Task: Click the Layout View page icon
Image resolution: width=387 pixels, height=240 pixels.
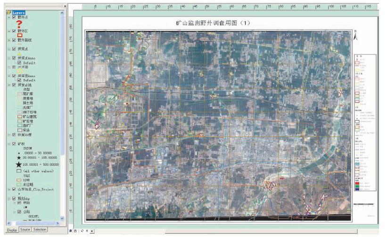Action: tap(75, 231)
